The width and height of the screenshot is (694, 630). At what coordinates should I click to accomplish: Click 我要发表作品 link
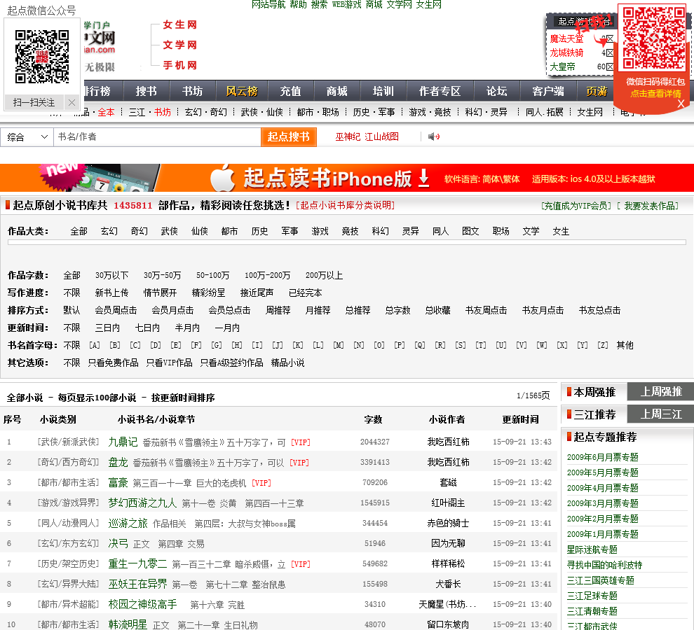coord(650,206)
